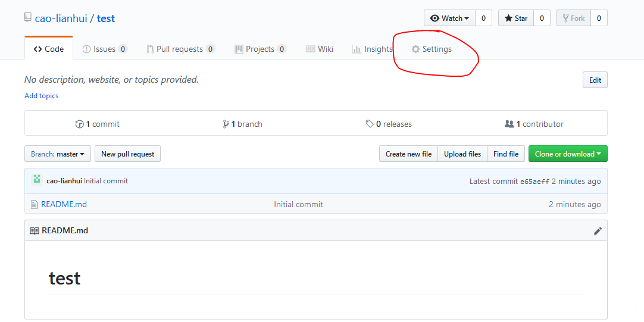Click the Initial commit message next to the avatar
Image resolution: width=644 pixels, height=322 pixels.
[x=106, y=181]
